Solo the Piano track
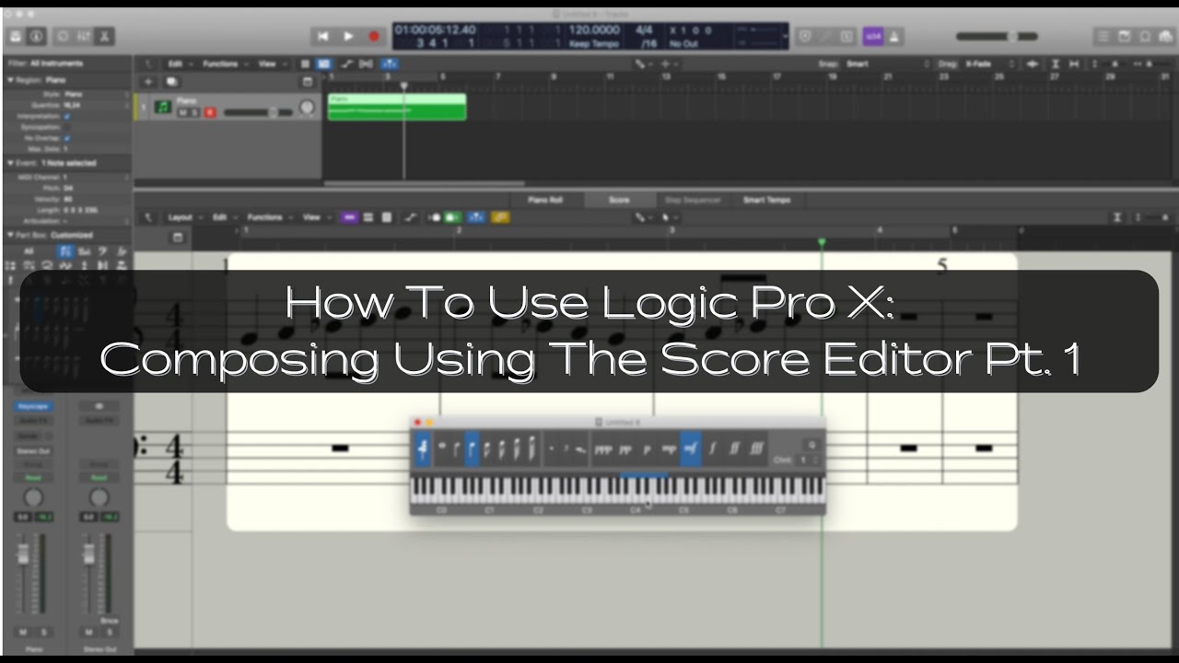1179x663 pixels. 196,111
